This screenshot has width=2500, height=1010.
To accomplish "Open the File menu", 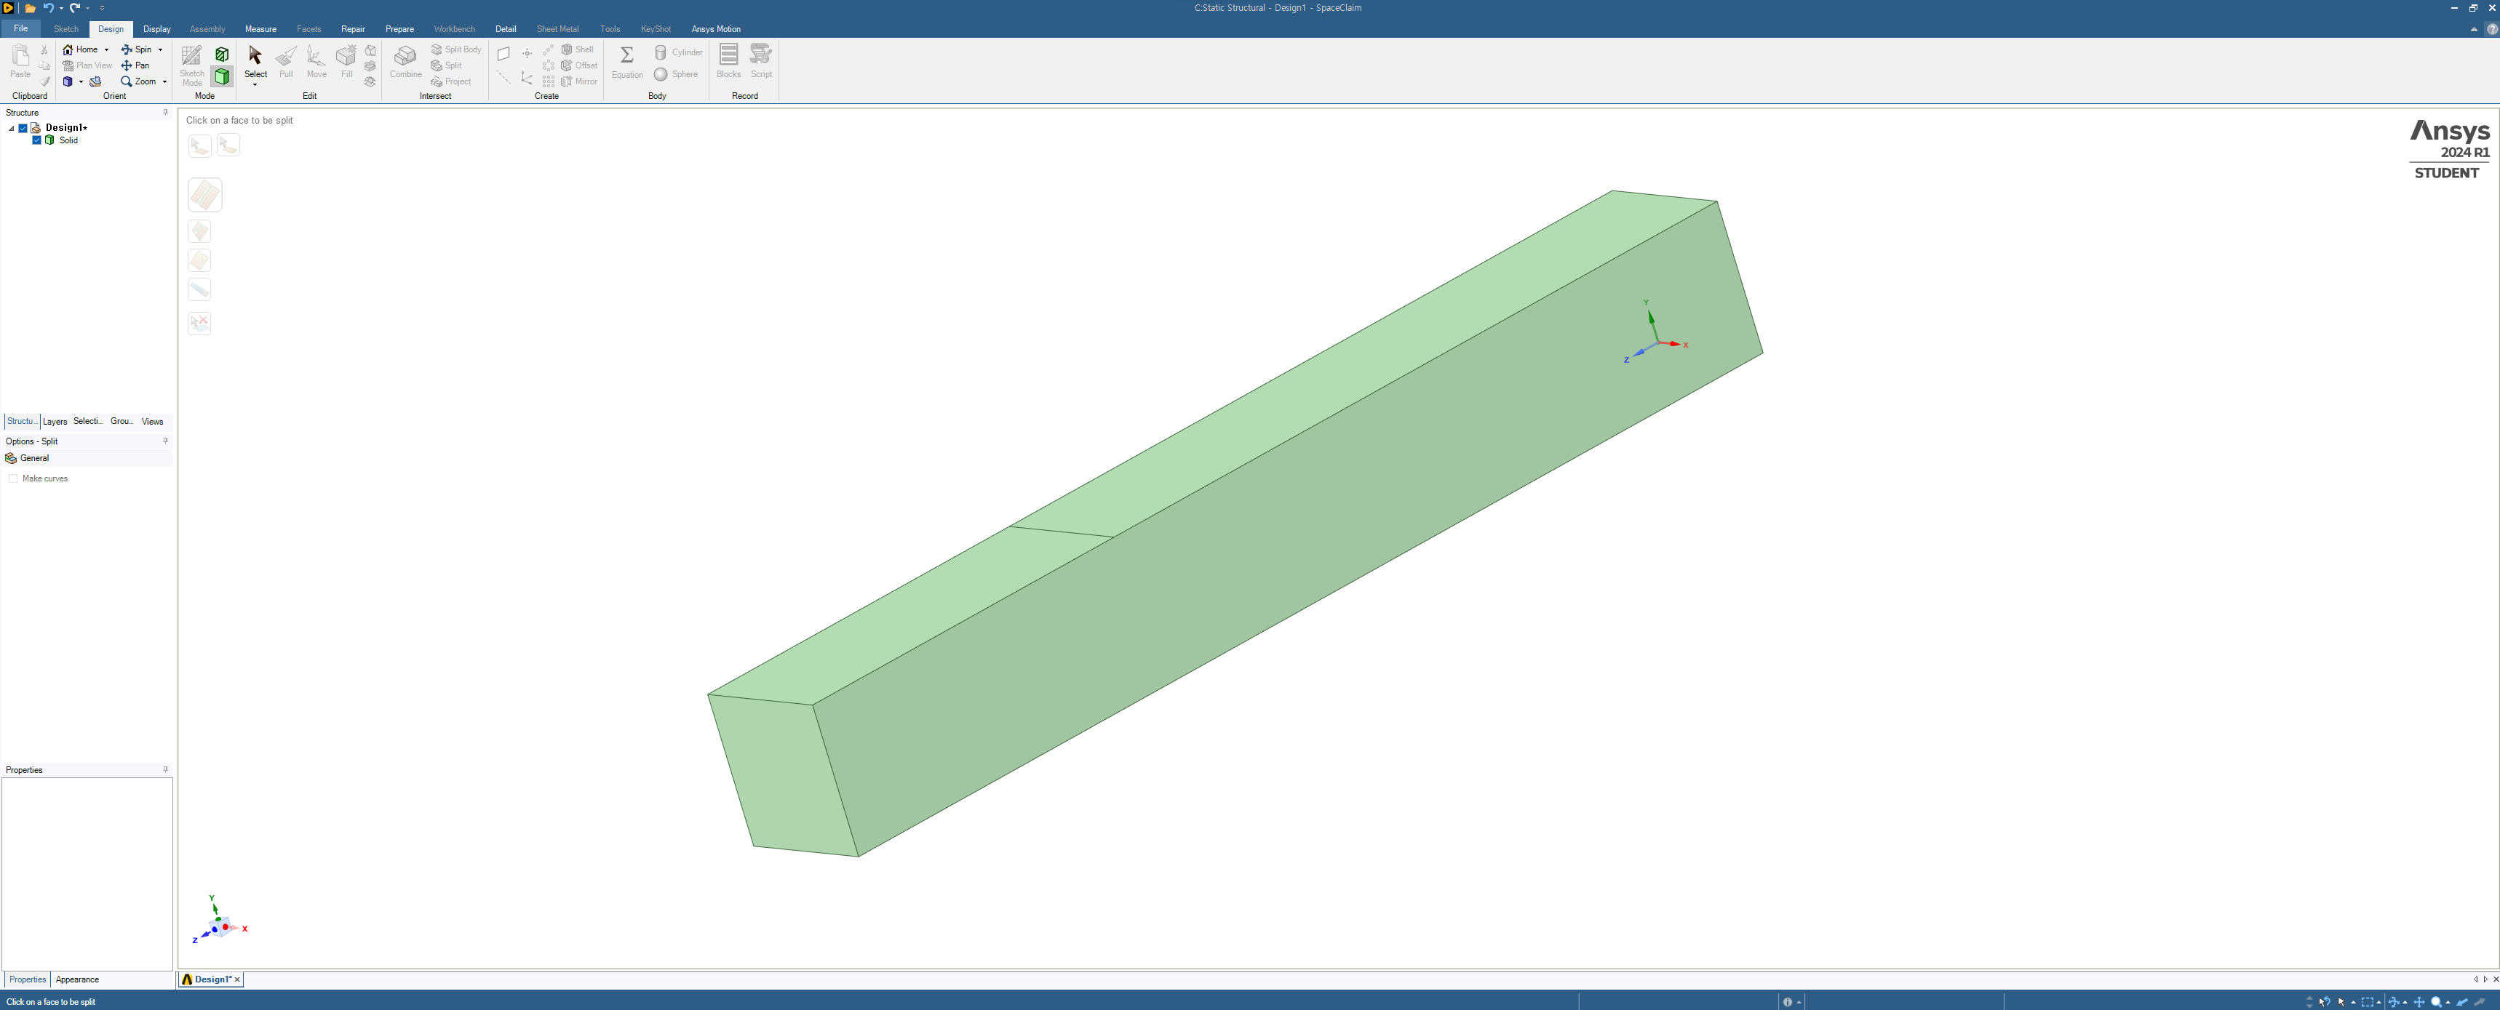I will [20, 29].
